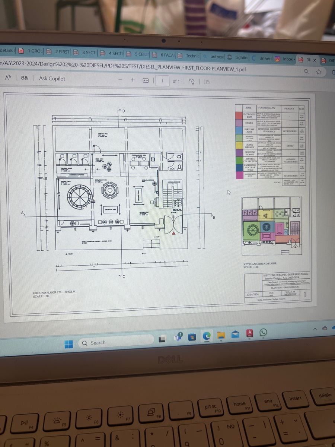
Task: Toggle fit to width view
Action: (x=146, y=80)
